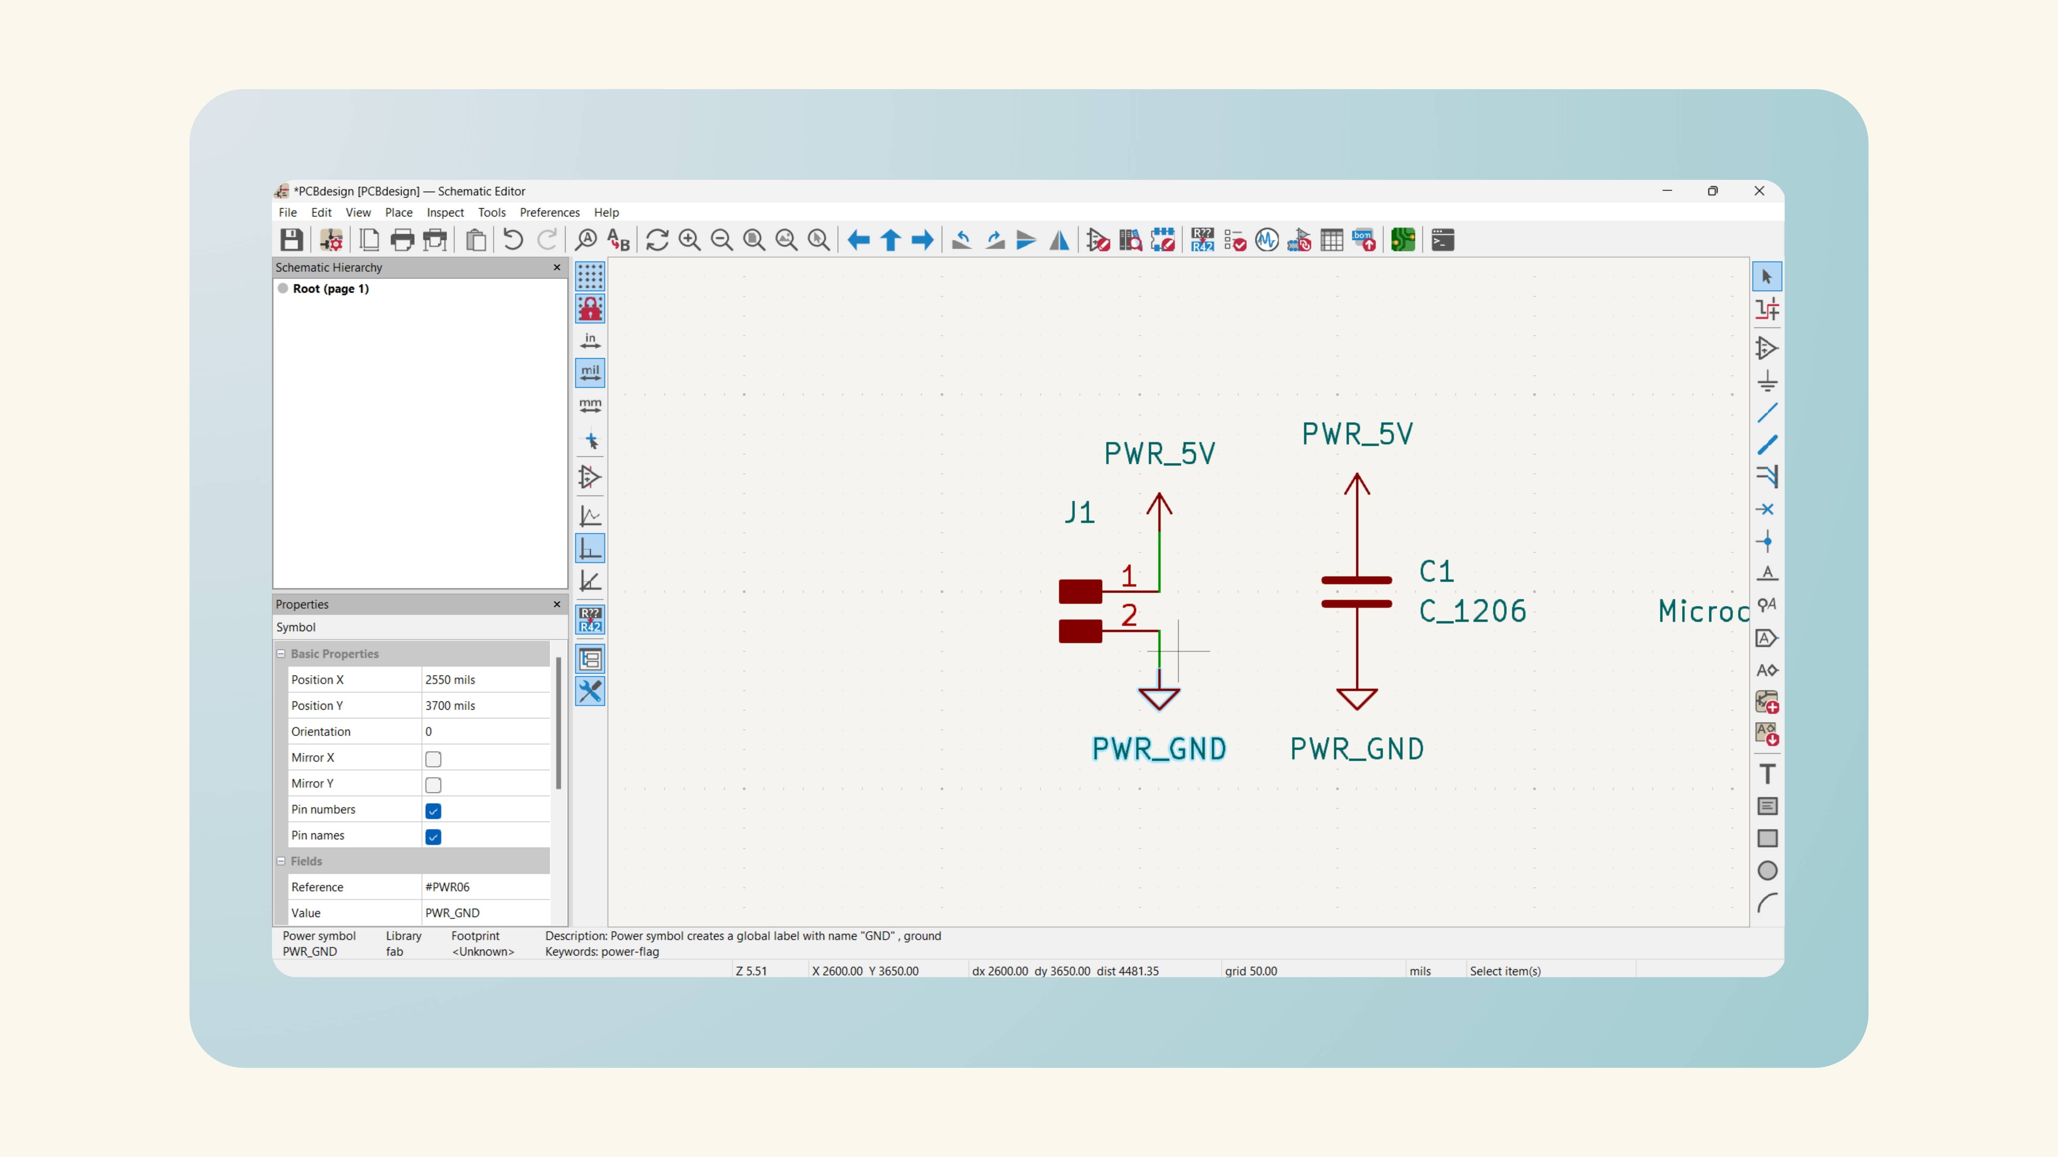
Task: Annotate schematic symbols icon
Action: pyautogui.click(x=1202, y=240)
